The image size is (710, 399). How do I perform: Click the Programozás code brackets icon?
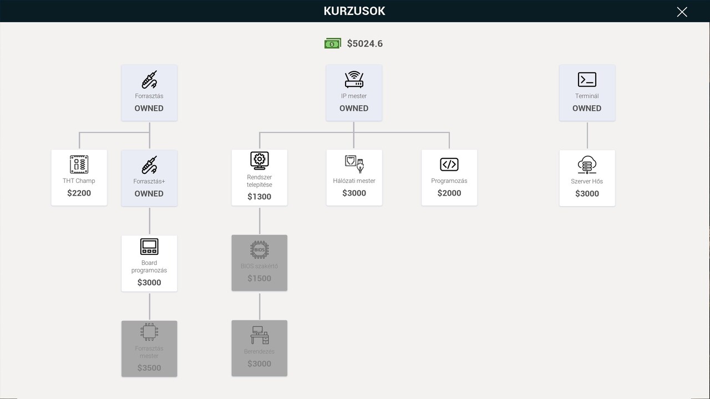pyautogui.click(x=449, y=165)
